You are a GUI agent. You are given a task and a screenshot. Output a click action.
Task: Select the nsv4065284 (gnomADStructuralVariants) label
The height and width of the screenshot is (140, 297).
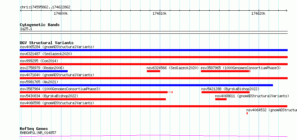click(57, 47)
